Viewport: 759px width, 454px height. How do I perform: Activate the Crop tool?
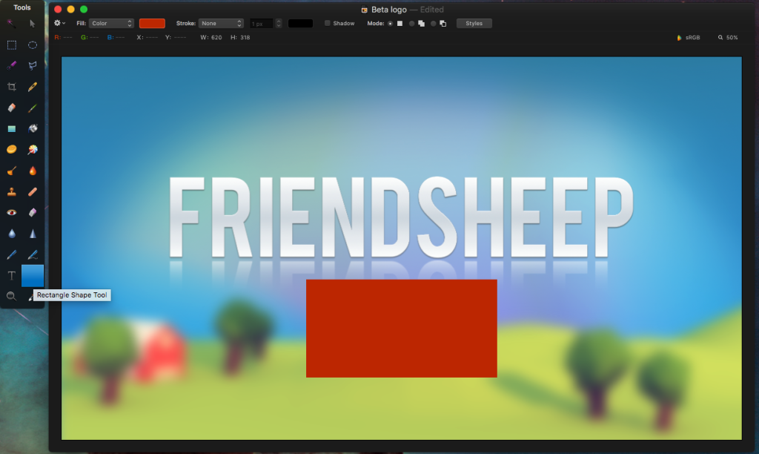12,87
